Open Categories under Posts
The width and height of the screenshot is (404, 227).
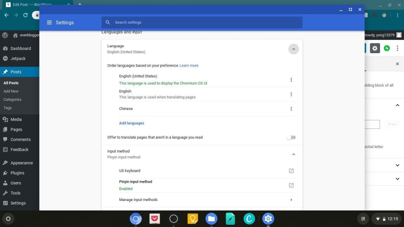coord(12,99)
